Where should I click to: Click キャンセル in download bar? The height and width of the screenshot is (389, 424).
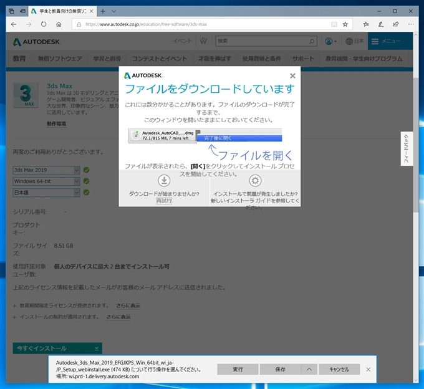point(339,370)
